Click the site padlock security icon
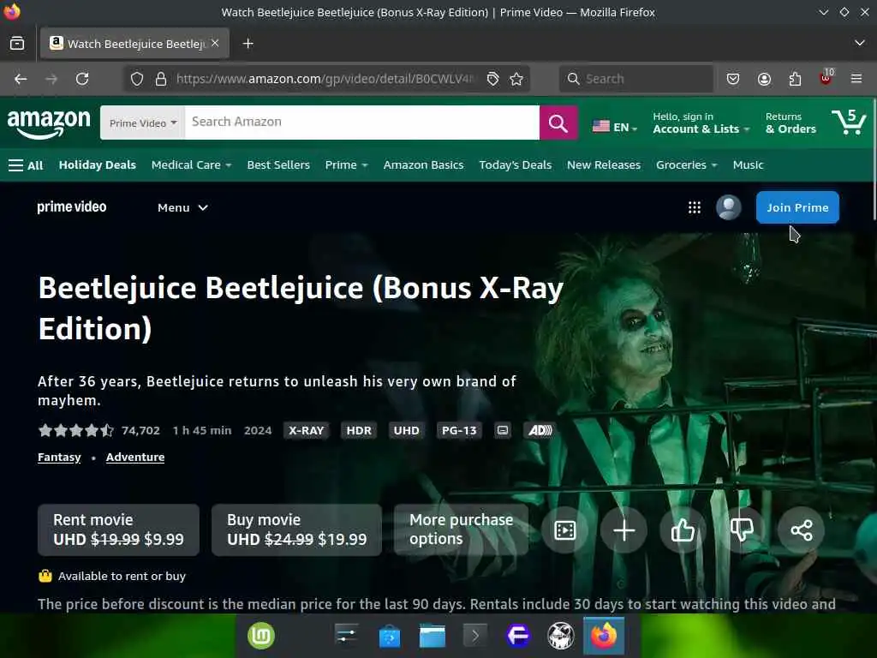Screen dimensions: 877x658 pos(160,79)
